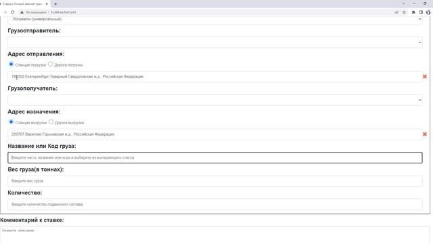Screen dimensions: 433x243
Task: Close the current browser tab
Action: 47,4
